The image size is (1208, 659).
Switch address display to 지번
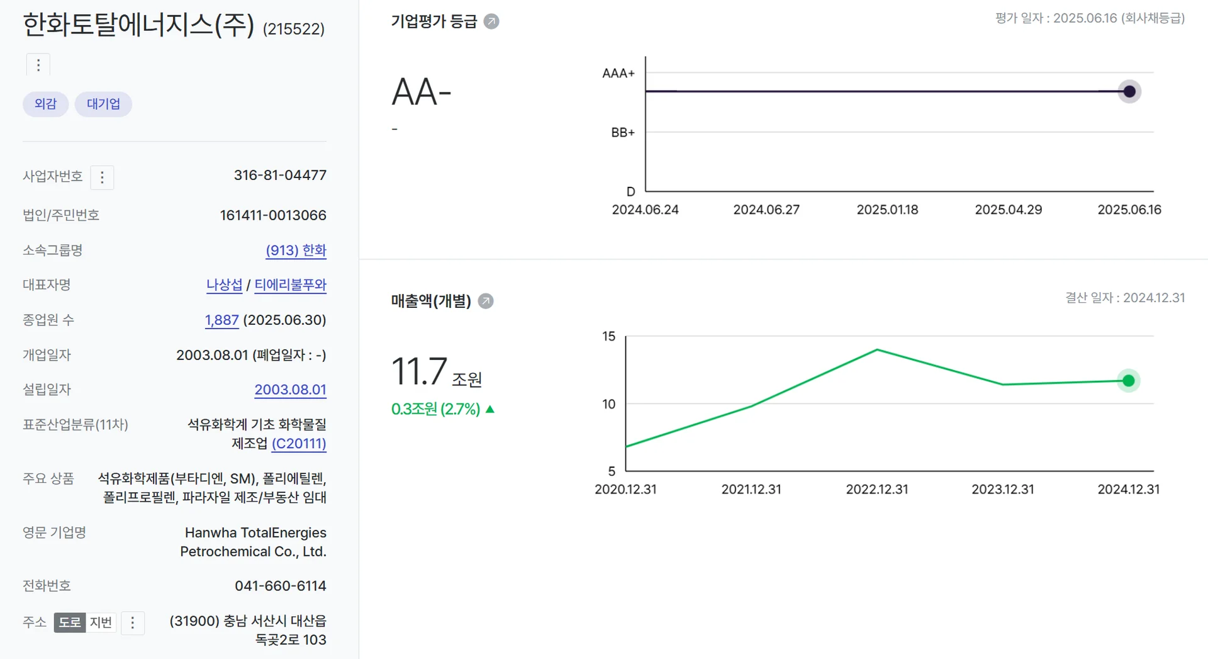[x=101, y=622]
